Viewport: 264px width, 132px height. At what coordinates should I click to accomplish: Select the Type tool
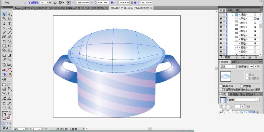(x=9, y=23)
